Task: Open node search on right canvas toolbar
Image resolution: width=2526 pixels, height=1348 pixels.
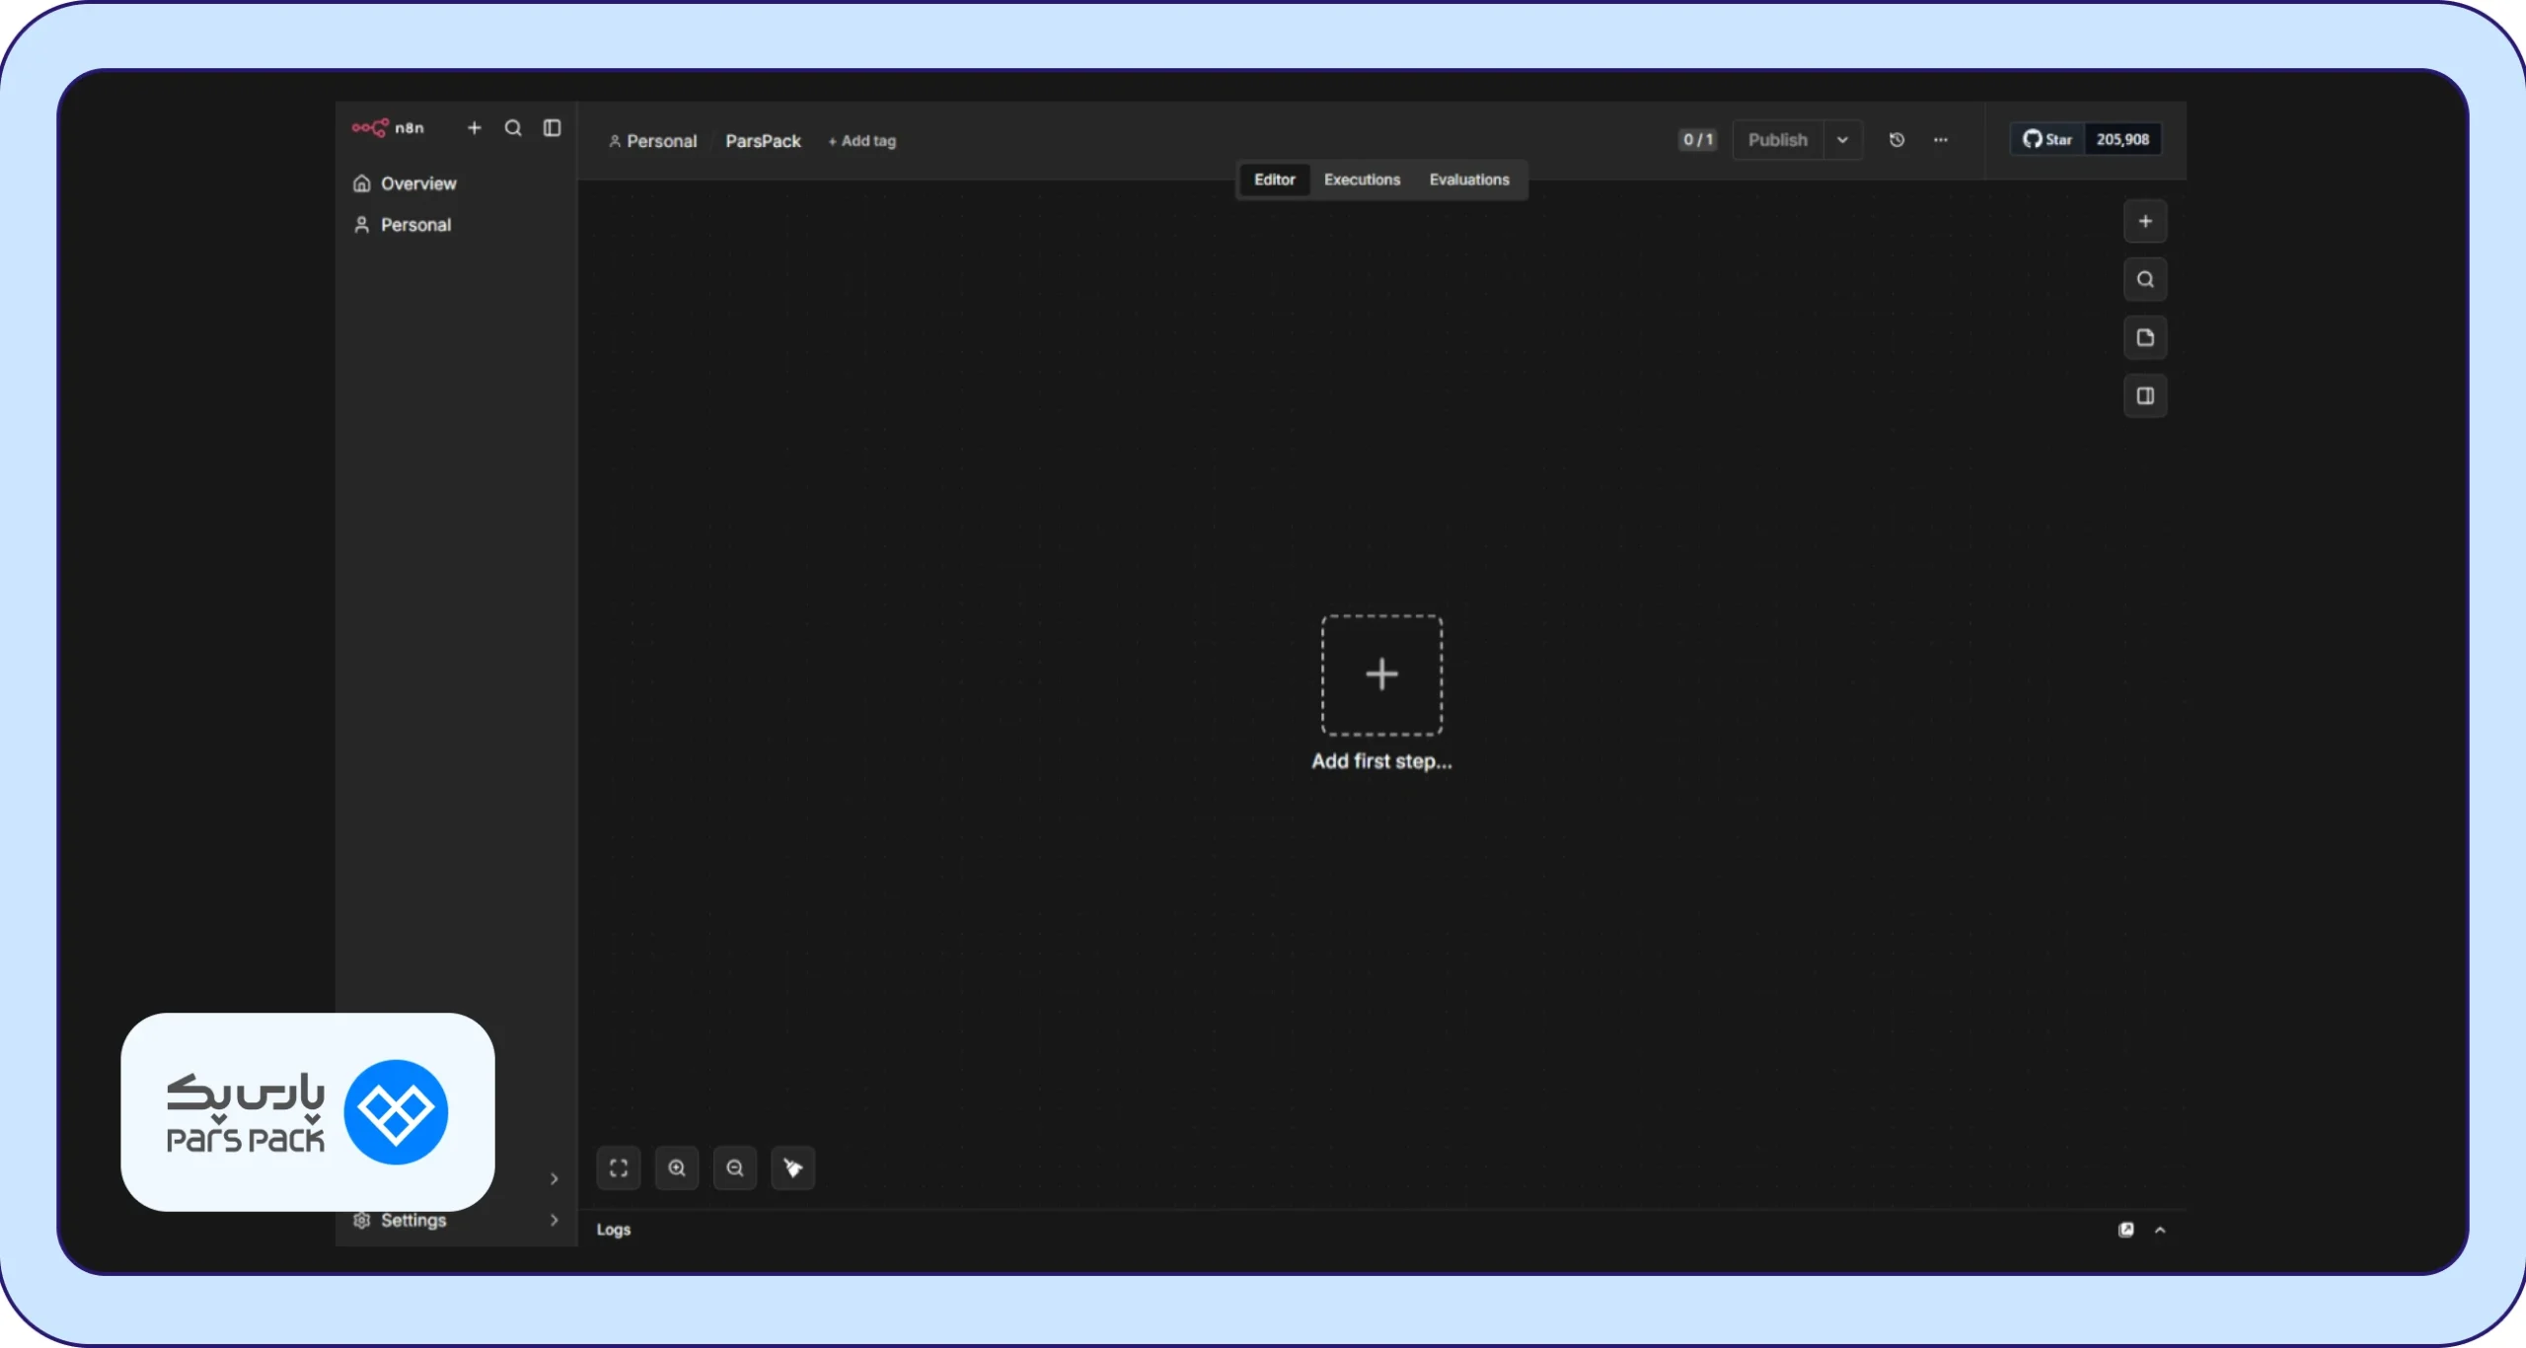Action: (x=2145, y=280)
